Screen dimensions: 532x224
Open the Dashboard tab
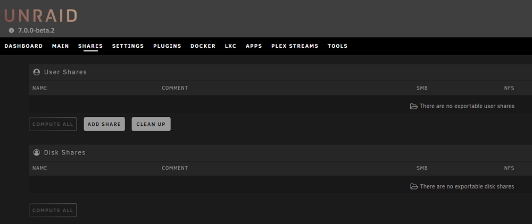click(23, 46)
